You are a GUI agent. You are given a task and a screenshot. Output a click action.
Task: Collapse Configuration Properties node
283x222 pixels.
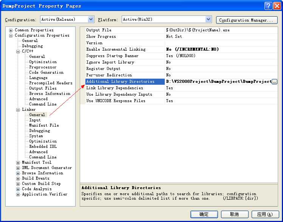[11, 36]
